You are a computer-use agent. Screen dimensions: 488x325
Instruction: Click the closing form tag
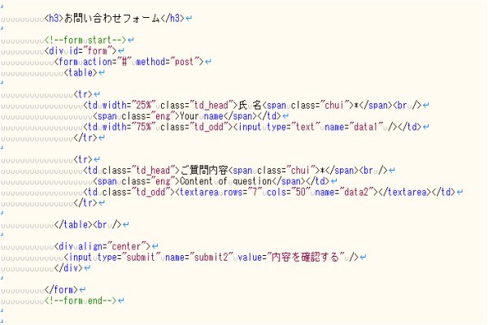(61, 289)
